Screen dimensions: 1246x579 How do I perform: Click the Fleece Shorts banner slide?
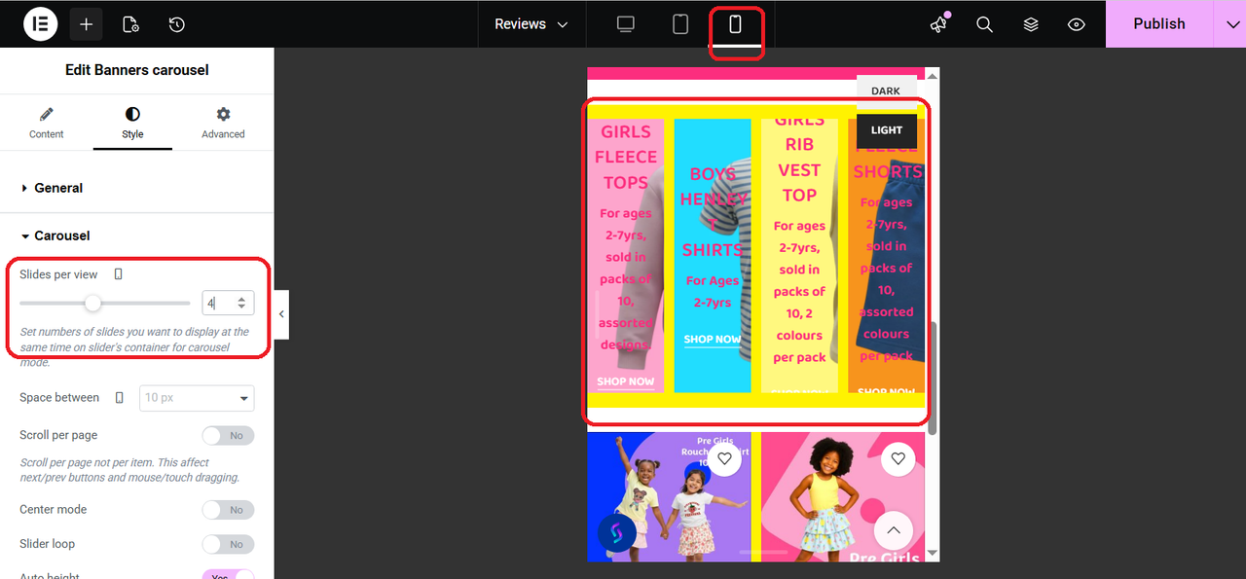[886, 256]
